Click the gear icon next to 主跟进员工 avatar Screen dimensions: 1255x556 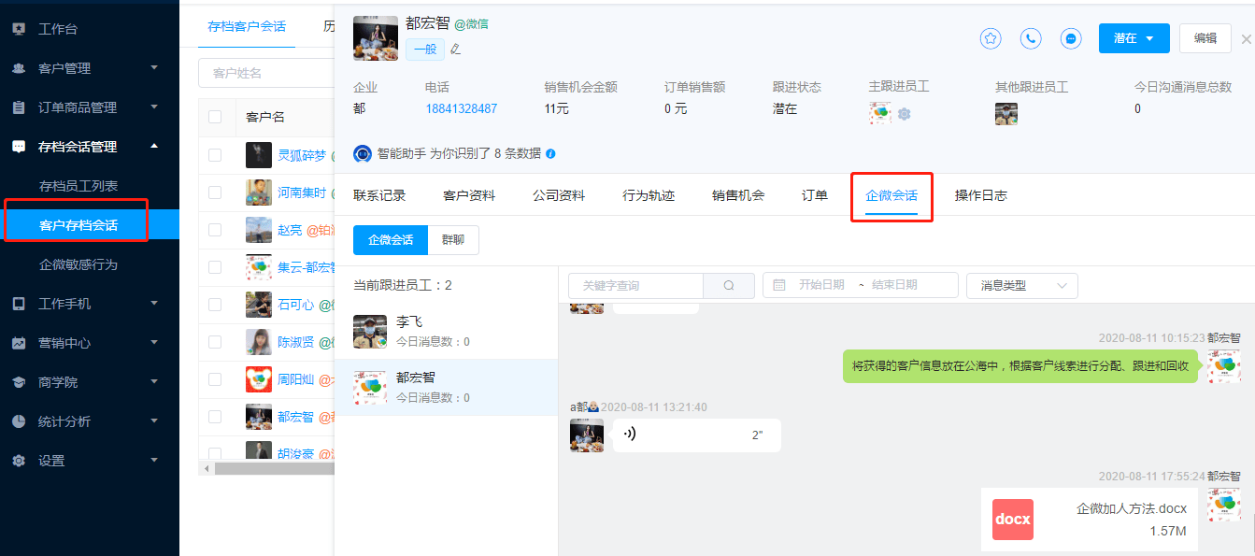point(904,114)
